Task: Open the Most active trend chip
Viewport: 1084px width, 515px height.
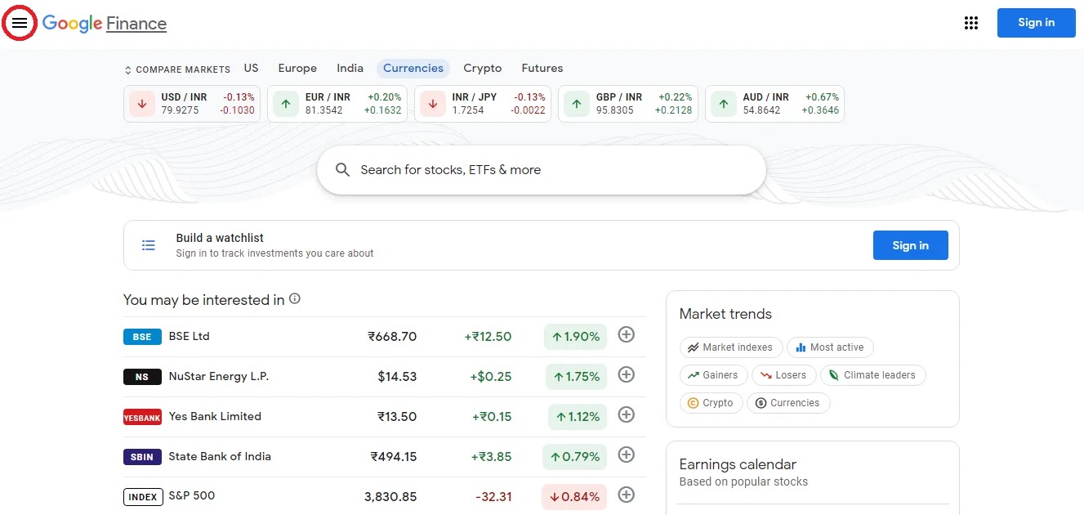Action: (x=830, y=347)
